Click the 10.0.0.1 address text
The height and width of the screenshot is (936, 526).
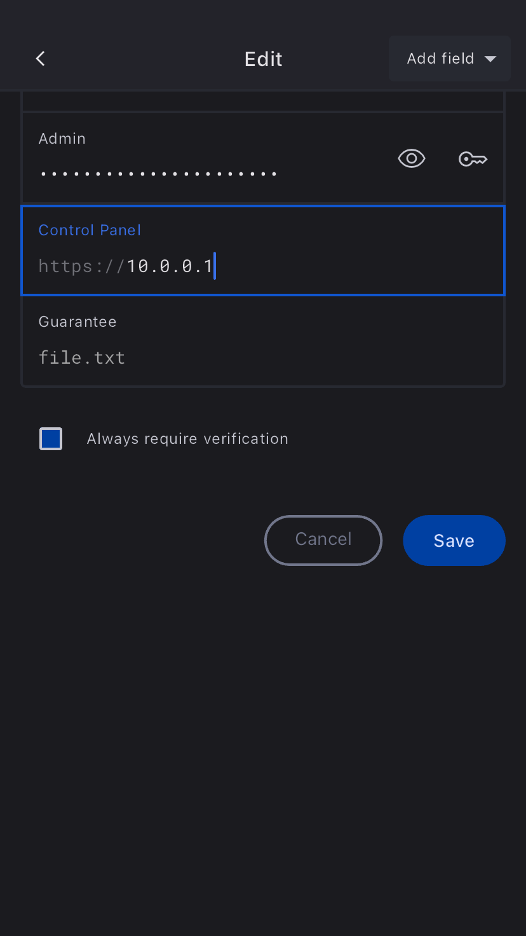tap(170, 266)
